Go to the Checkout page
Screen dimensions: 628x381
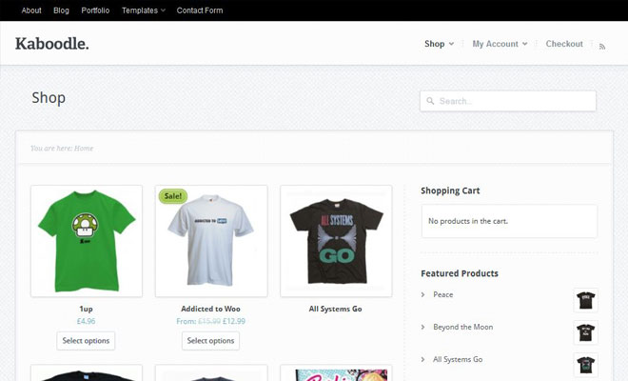(564, 44)
